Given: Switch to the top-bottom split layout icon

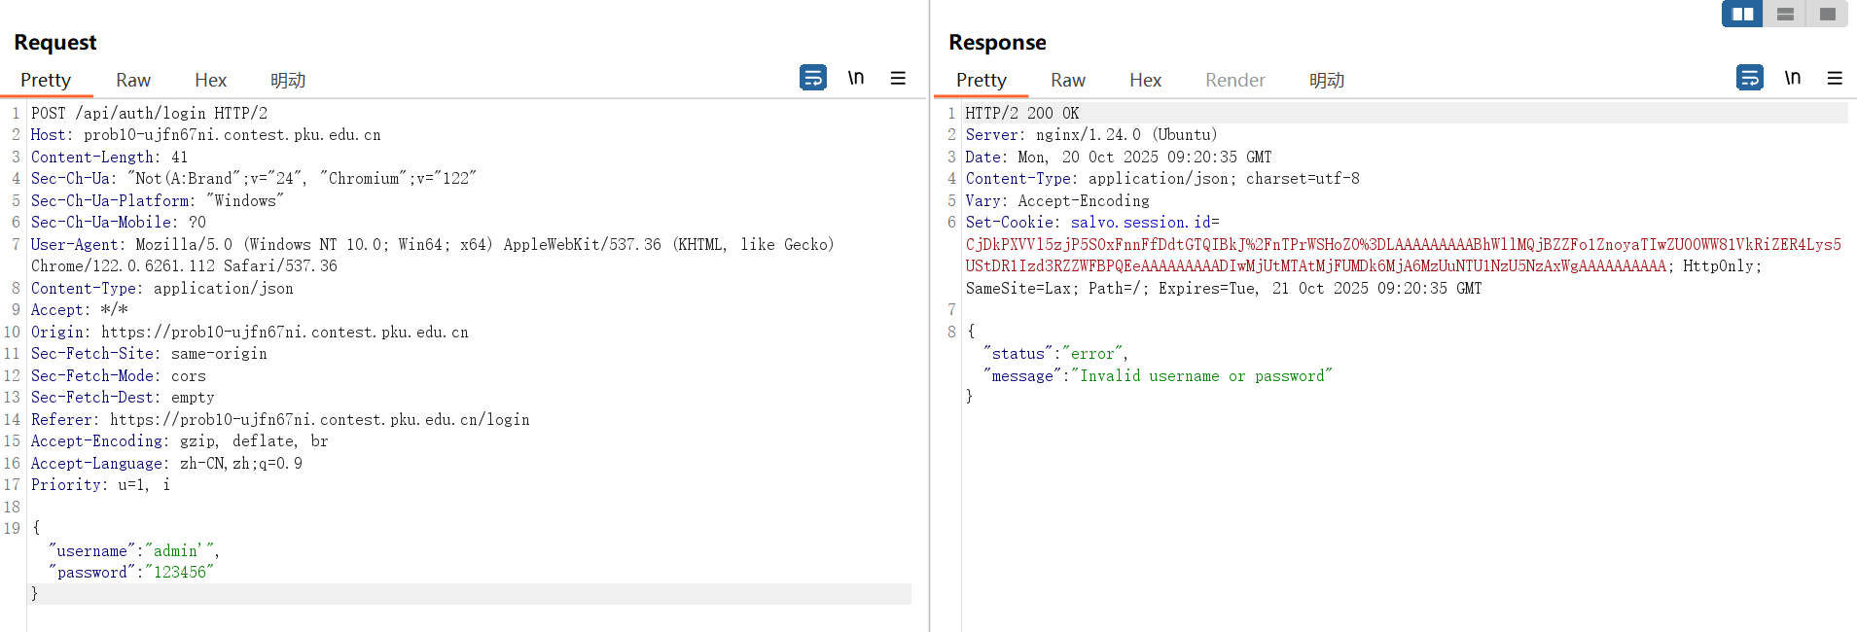Looking at the screenshot, I should click(1785, 14).
